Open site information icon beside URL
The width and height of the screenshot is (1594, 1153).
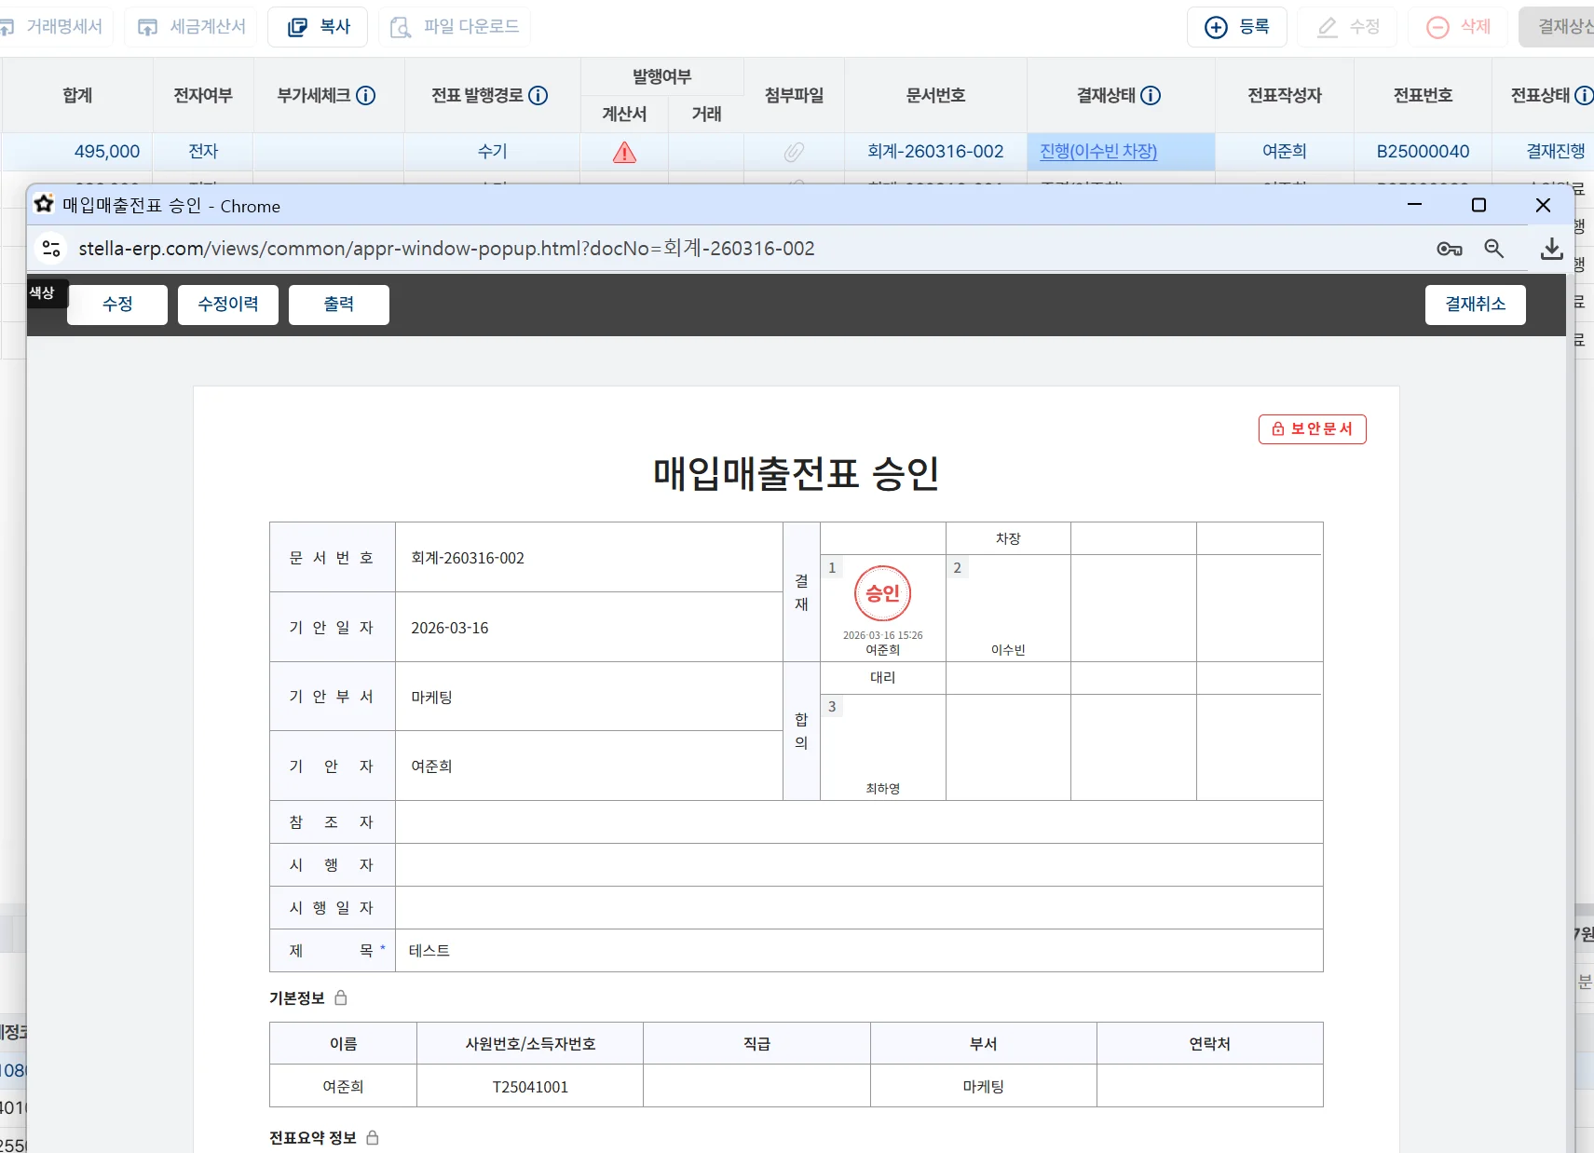pyautogui.click(x=51, y=249)
